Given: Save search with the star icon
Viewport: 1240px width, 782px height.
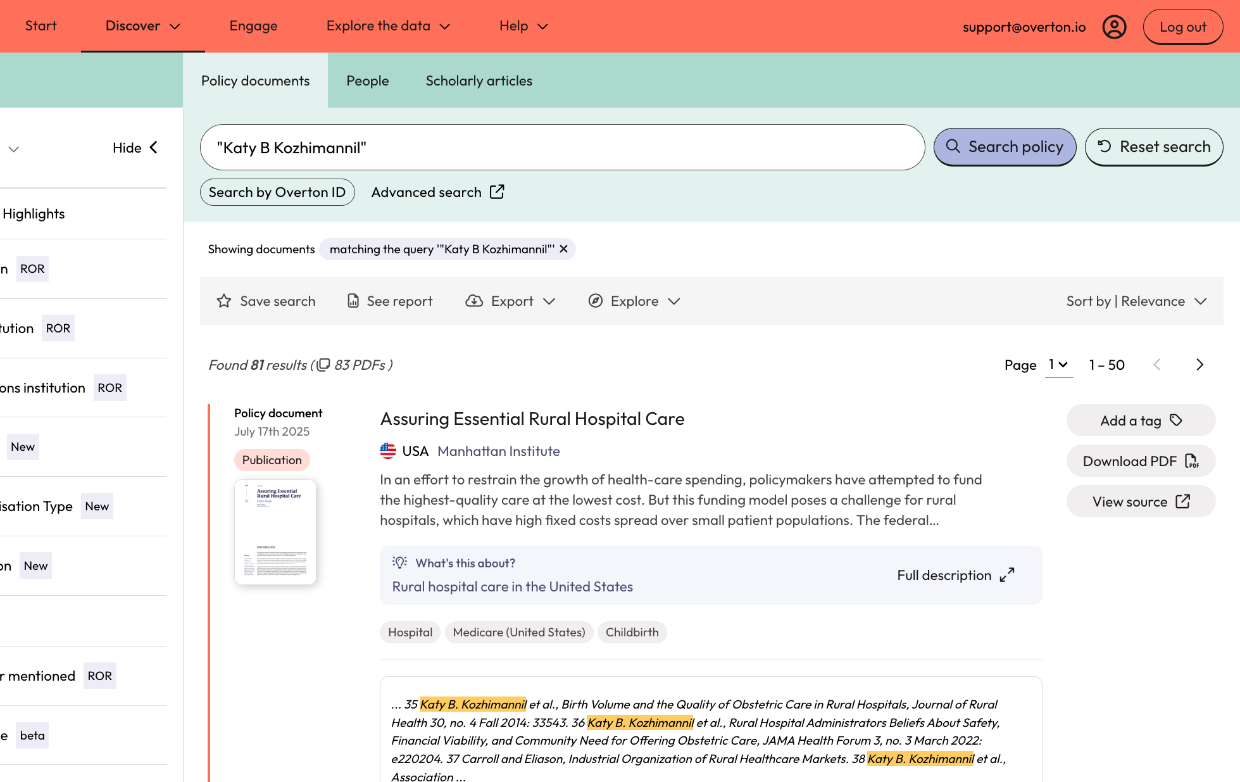Looking at the screenshot, I should [223, 301].
